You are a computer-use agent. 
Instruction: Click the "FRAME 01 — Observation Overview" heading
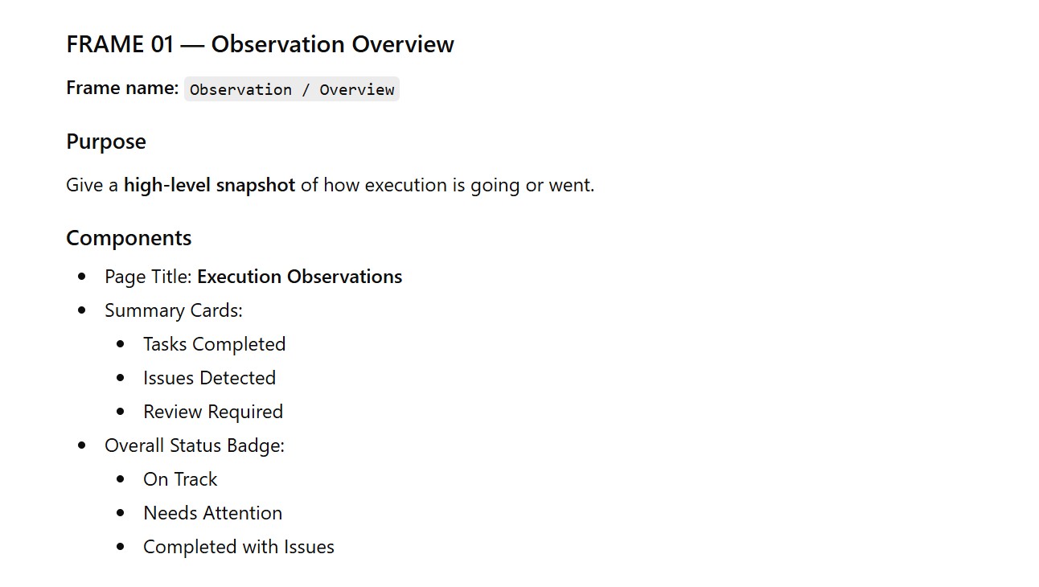[260, 44]
